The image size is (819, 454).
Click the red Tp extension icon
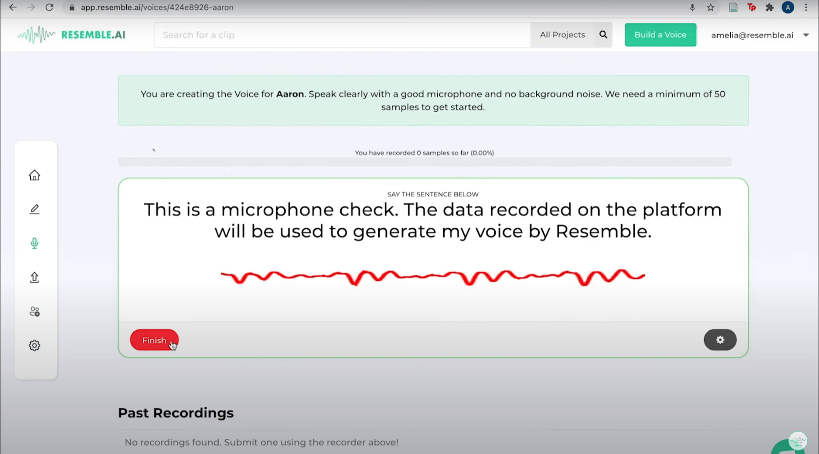(752, 7)
